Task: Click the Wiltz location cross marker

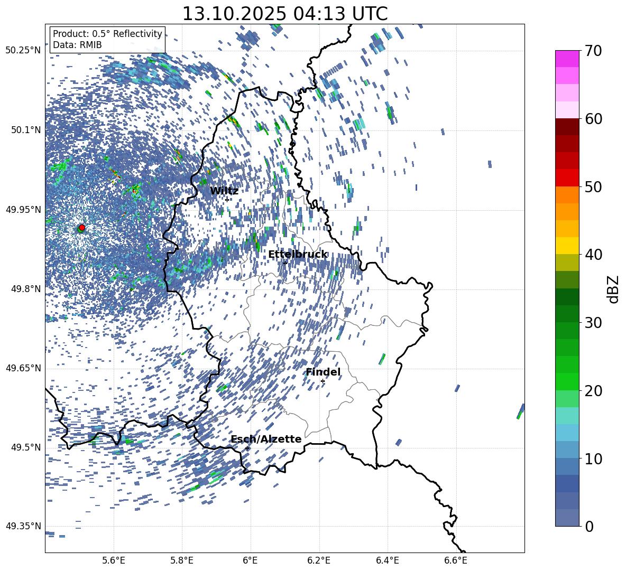Action: 227,200
